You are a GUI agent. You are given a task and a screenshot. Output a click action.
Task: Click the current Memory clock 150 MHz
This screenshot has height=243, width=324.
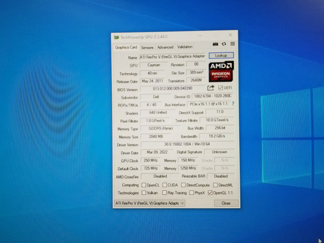(188, 160)
